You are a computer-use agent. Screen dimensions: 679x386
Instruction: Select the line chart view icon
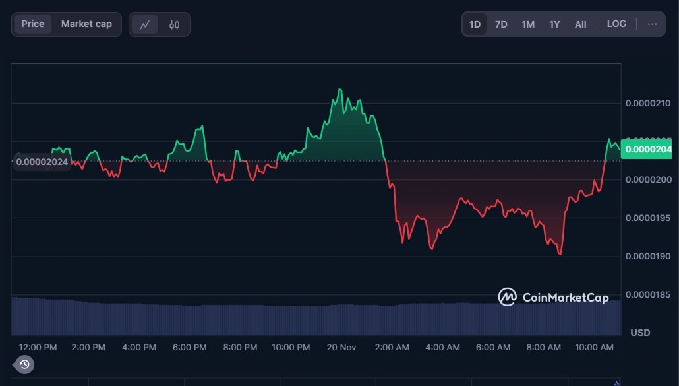145,24
